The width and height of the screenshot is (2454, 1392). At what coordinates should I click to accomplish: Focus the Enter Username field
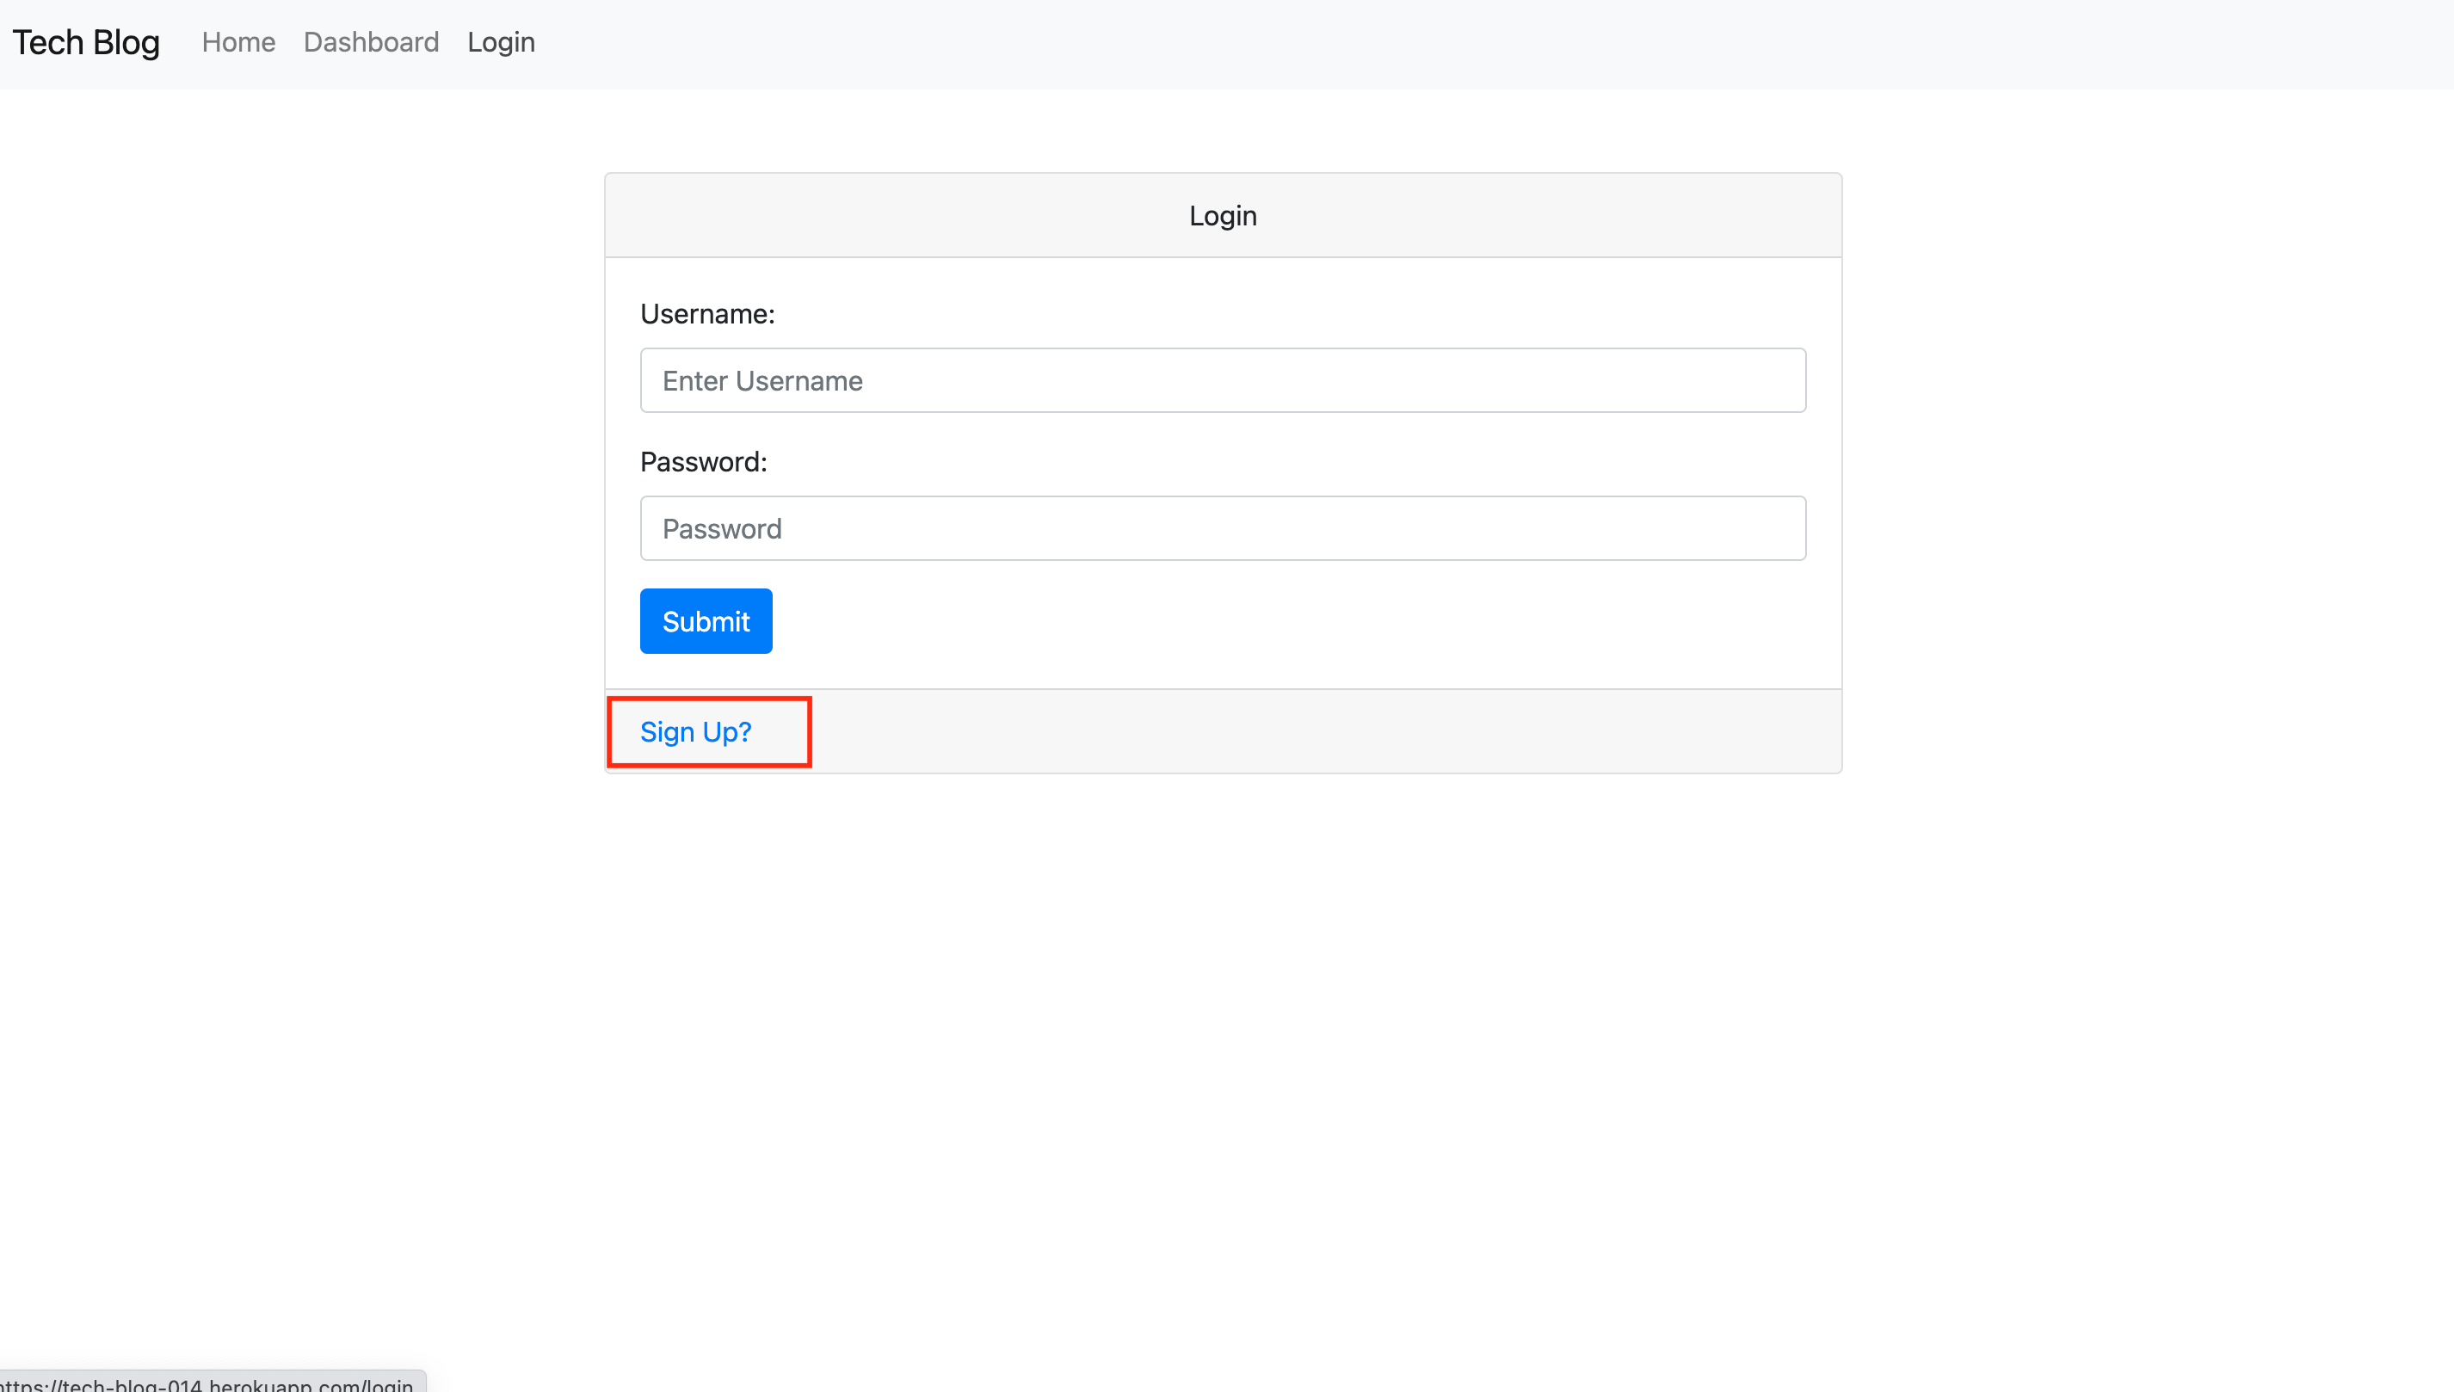pyautogui.click(x=1223, y=380)
